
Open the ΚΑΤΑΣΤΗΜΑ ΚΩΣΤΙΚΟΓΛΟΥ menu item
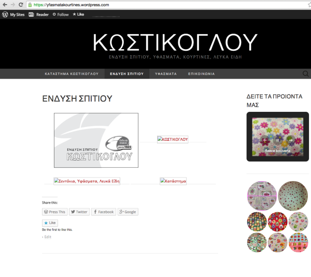pyautogui.click(x=72, y=74)
